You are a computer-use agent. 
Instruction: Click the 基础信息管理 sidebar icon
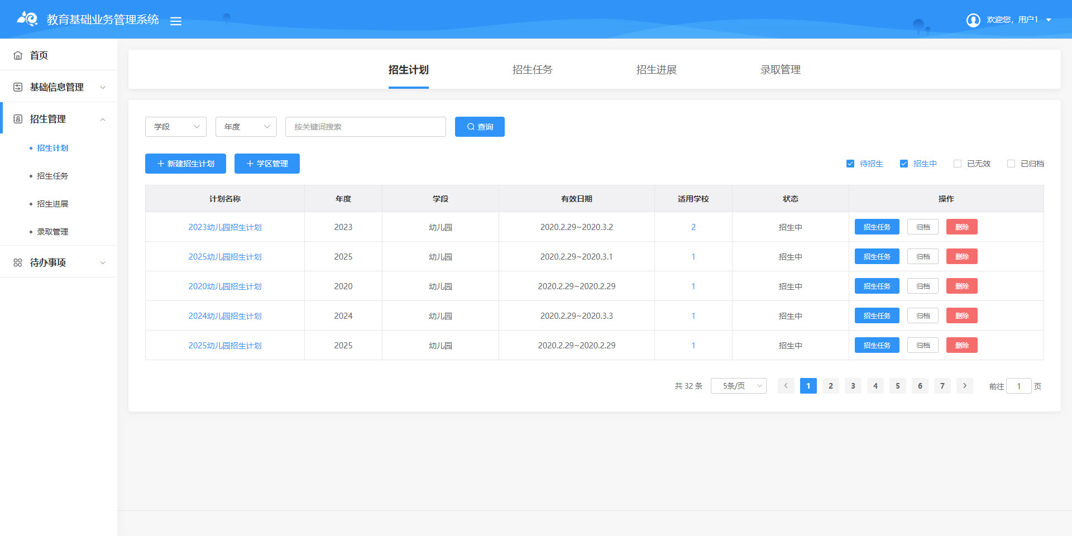coord(18,87)
